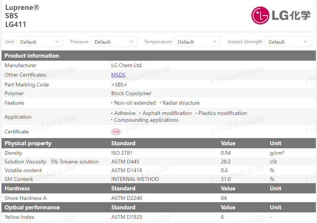This screenshot has width=317, height=223.
Task: Click the >SBS< marking code value
Action: coord(119,85)
